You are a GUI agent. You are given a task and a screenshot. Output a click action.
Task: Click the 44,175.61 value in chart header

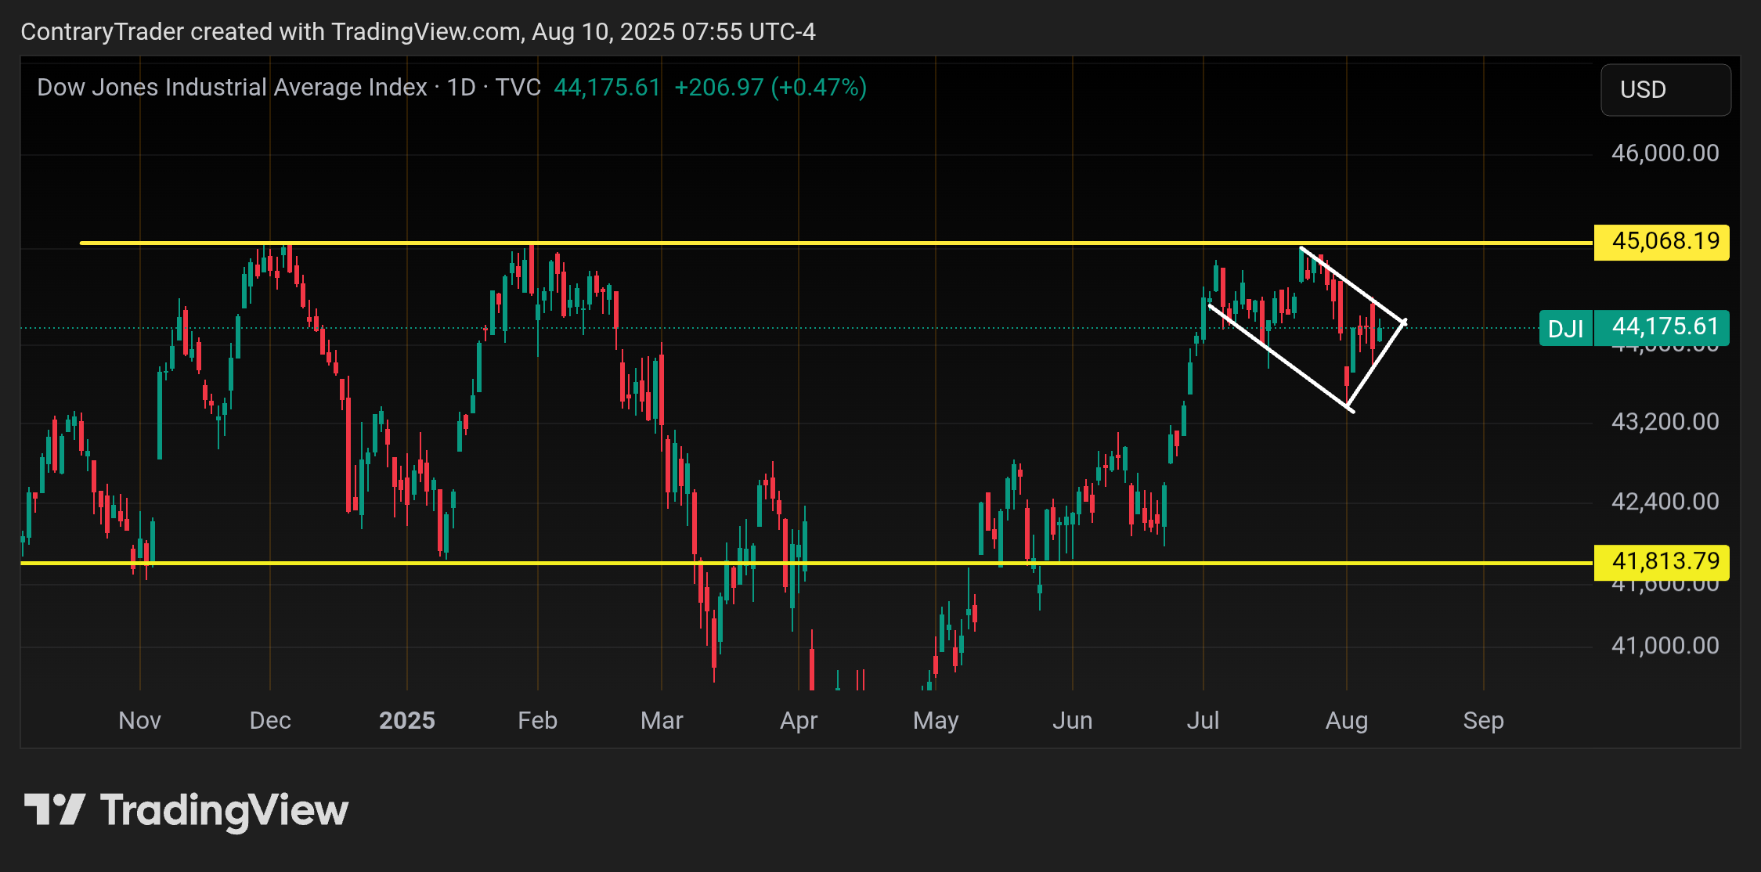coord(608,88)
